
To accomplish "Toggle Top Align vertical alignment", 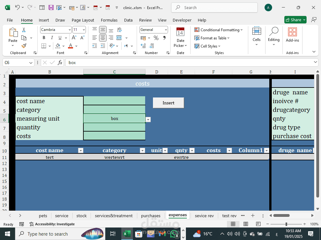I will pyautogui.click(x=95, y=30).
